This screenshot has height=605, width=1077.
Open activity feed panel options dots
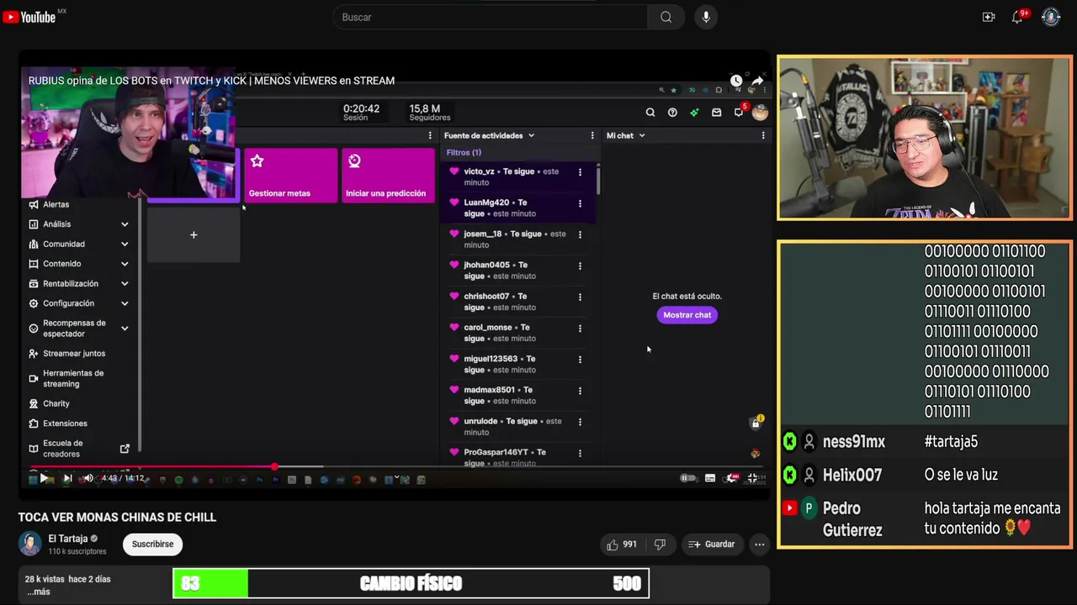point(592,135)
